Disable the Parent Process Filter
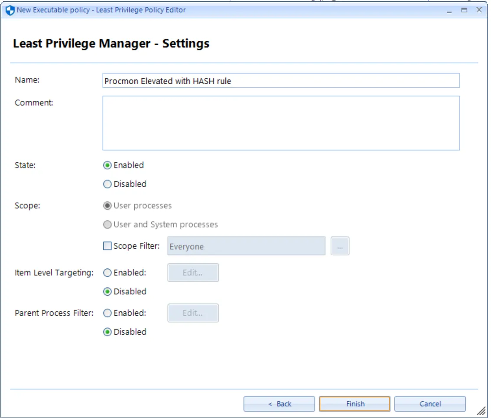 107,332
